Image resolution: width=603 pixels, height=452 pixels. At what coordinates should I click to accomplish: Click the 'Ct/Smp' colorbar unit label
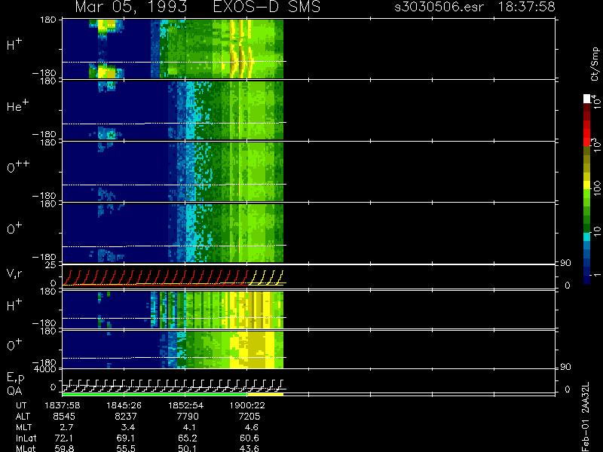point(595,64)
